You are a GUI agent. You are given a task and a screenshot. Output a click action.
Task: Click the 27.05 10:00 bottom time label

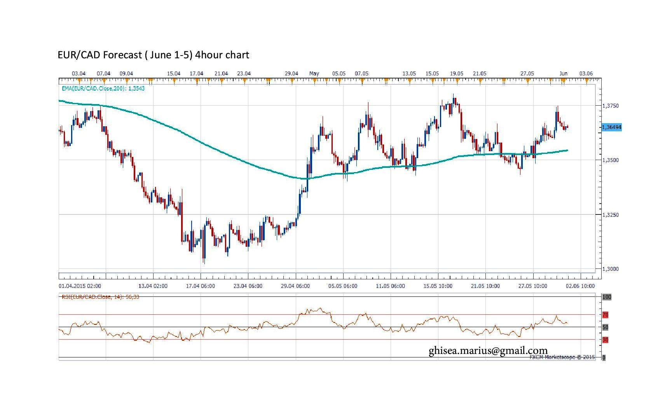[532, 286]
